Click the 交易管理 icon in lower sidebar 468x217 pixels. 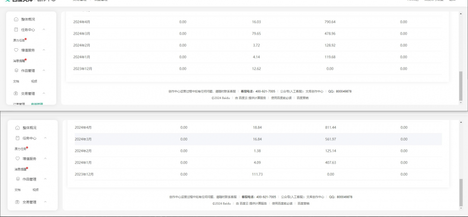[18, 202]
